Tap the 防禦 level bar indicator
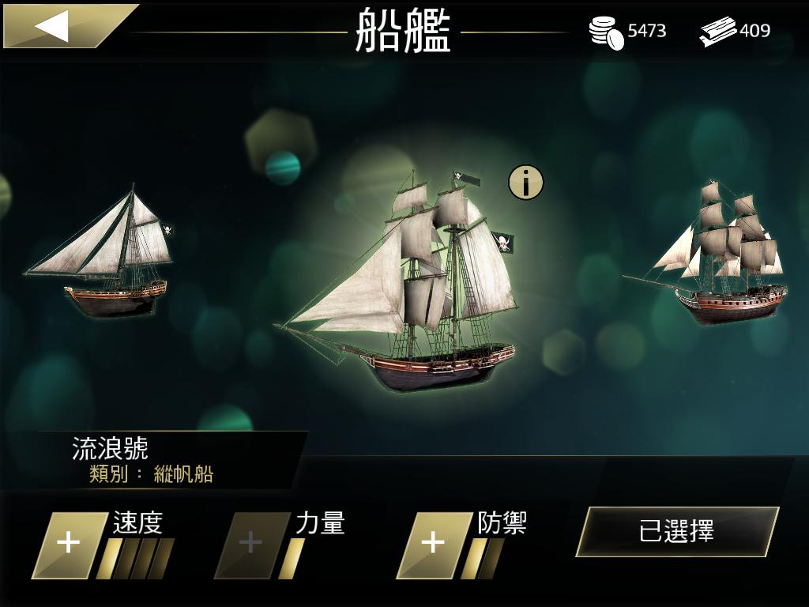 pyautogui.click(x=483, y=559)
